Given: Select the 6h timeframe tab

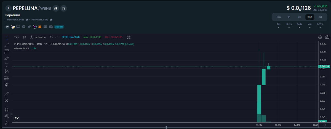Looking at the screenshot, I should click(x=299, y=17).
